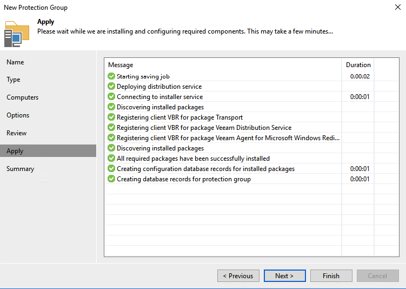Click status icon for package Transport registration
The width and height of the screenshot is (406, 289).
(111, 117)
